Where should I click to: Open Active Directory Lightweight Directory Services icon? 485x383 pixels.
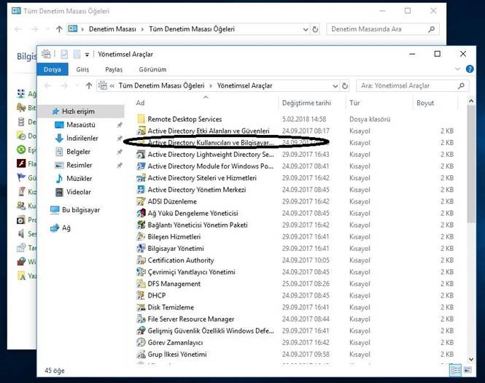141,155
